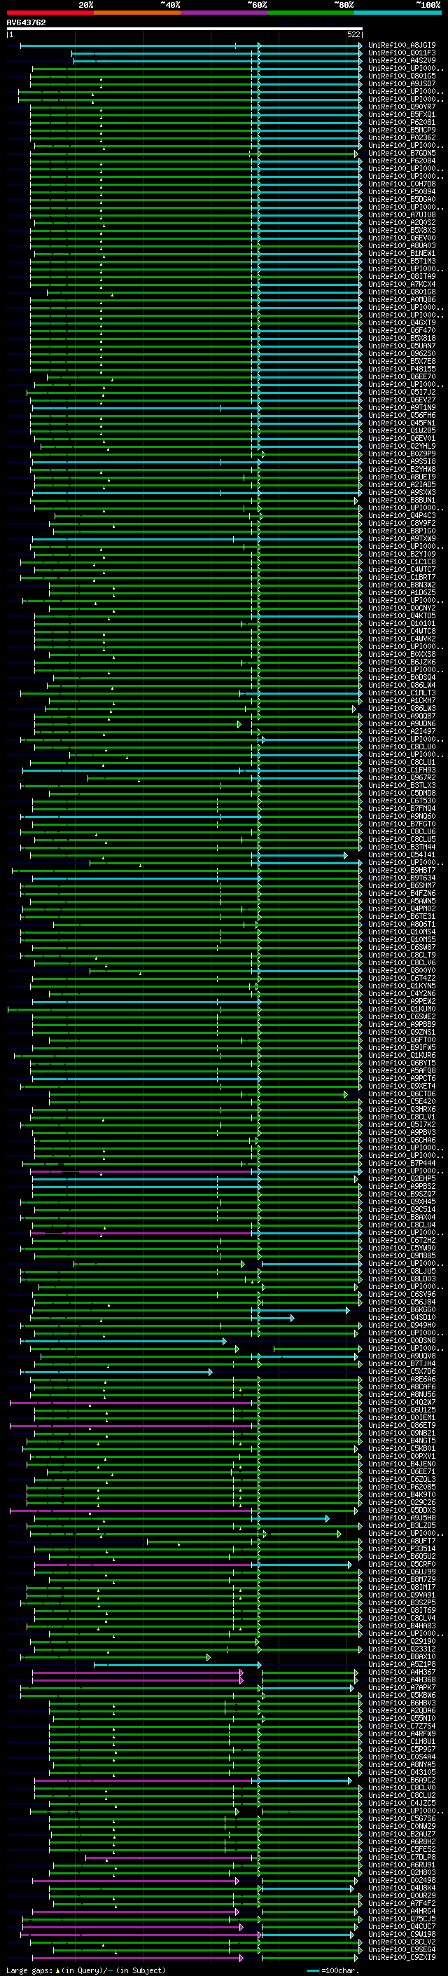Select hit UniRef100_P50894
This screenshot has width=448, height=1976.
click(402, 192)
